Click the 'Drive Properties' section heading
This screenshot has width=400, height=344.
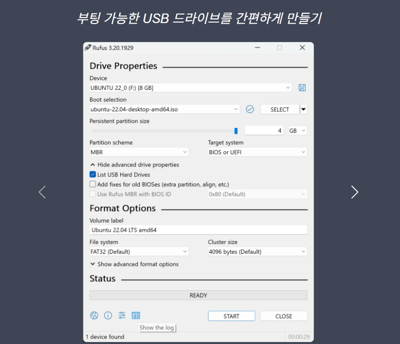123,66
